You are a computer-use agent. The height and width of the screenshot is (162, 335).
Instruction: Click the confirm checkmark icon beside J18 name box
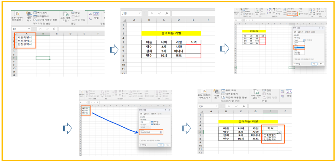[159, 13]
